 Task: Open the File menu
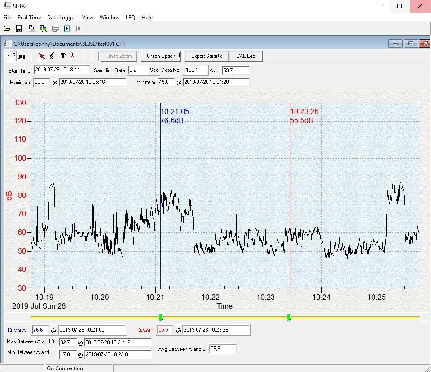click(x=7, y=18)
